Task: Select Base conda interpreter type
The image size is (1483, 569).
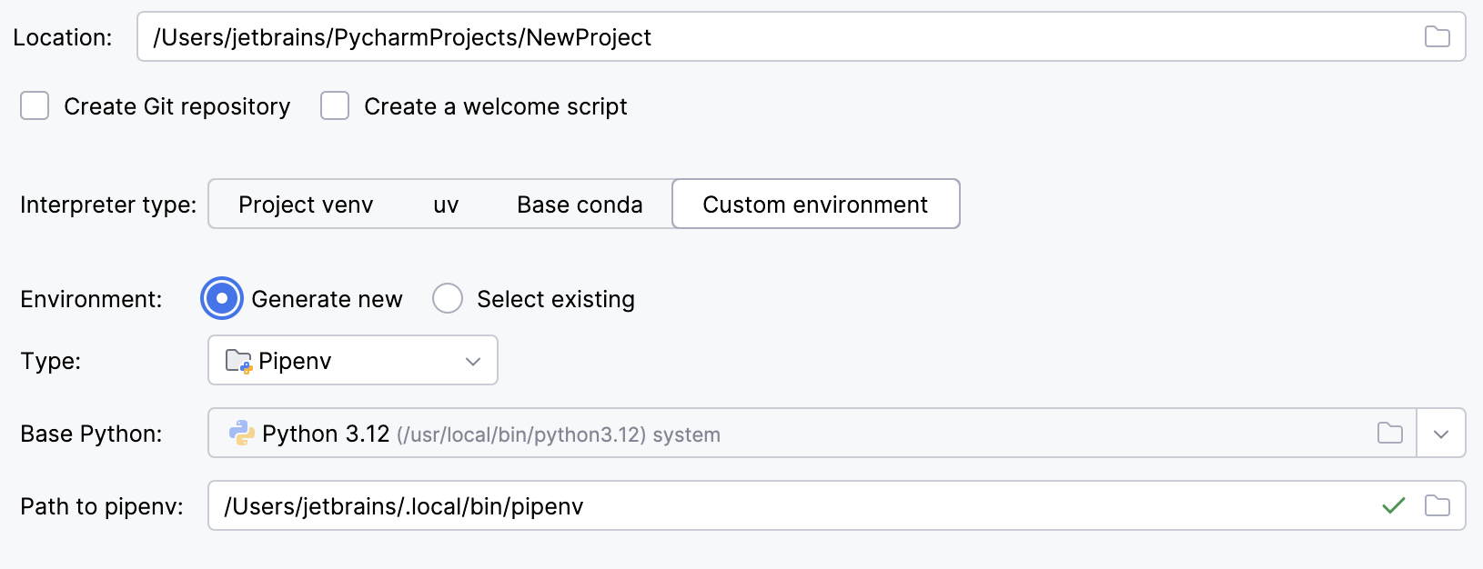Action: 580,205
